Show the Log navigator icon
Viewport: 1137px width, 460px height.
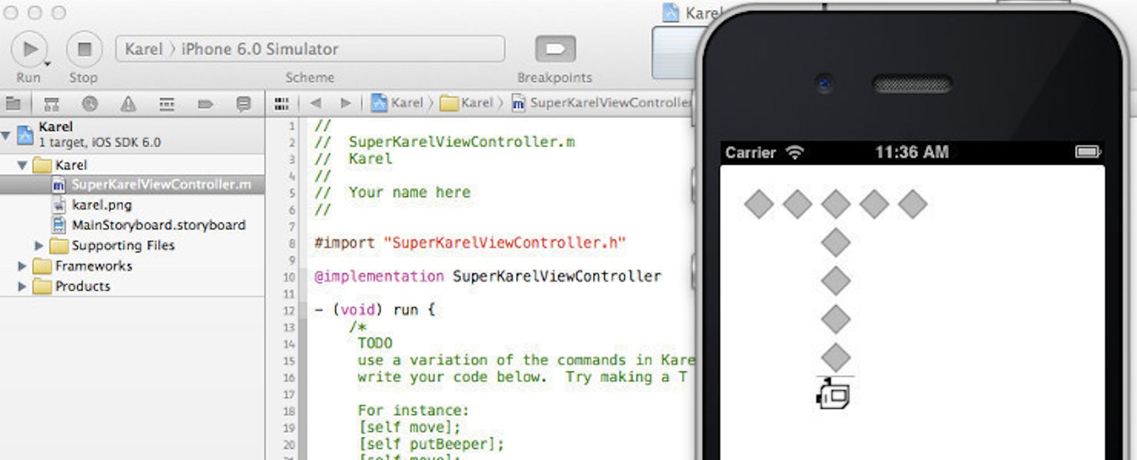point(243,104)
